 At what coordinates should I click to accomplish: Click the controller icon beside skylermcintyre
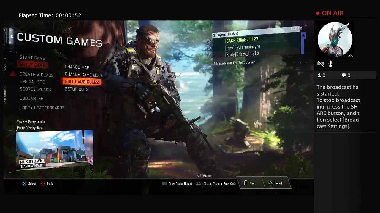(x=209, y=49)
